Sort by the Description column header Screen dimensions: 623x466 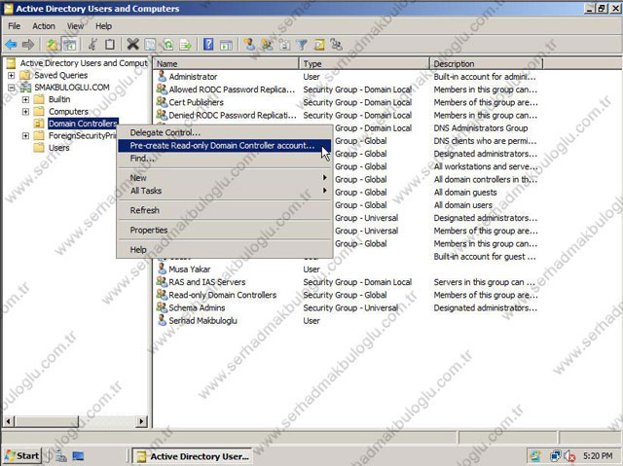click(x=486, y=64)
